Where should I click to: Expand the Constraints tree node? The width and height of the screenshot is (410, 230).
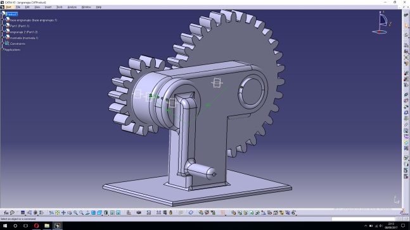(x=3, y=44)
